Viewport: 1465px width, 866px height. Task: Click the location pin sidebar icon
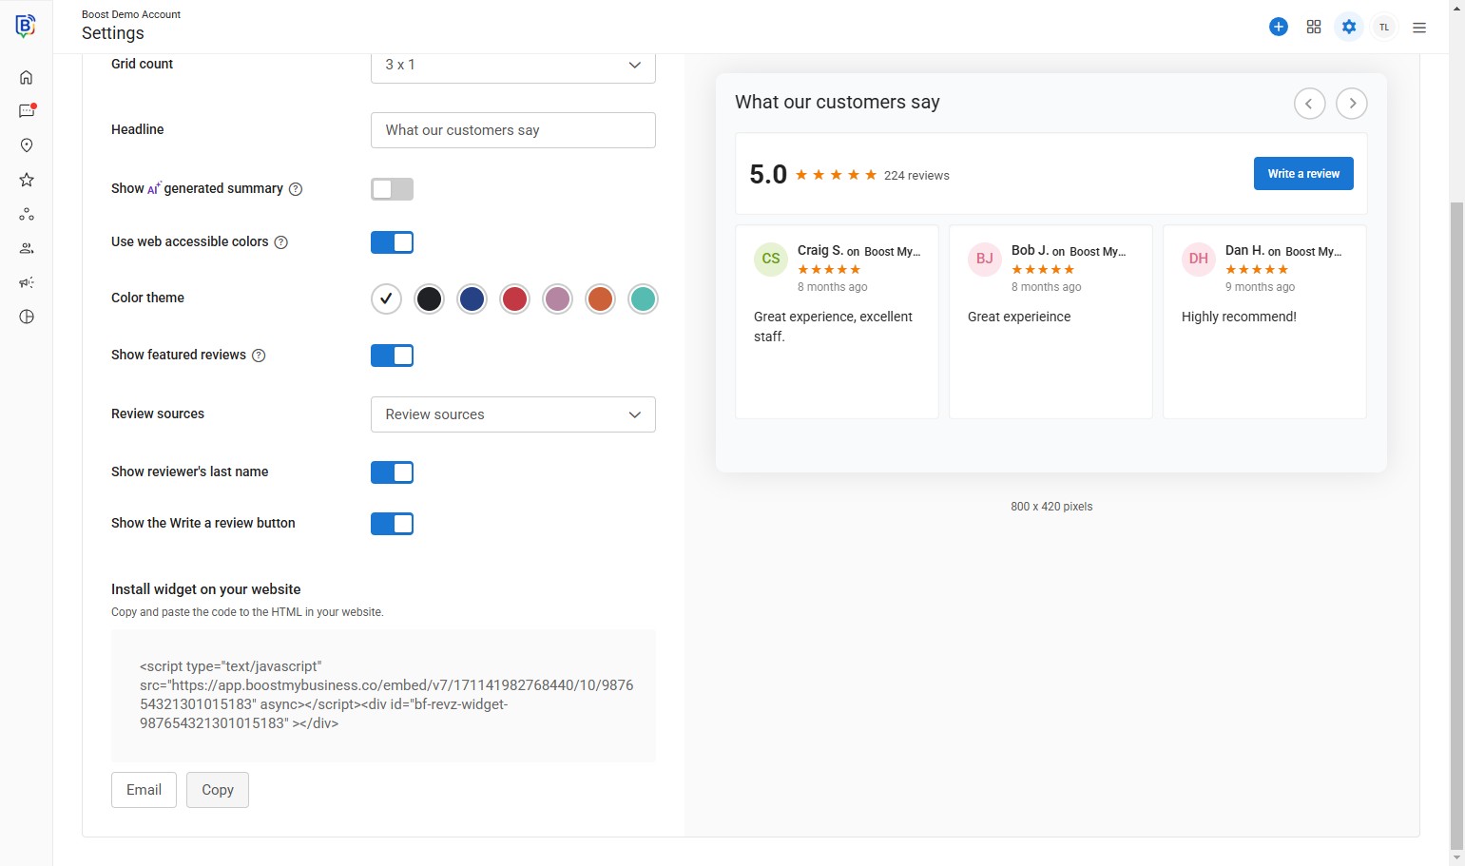coord(27,145)
